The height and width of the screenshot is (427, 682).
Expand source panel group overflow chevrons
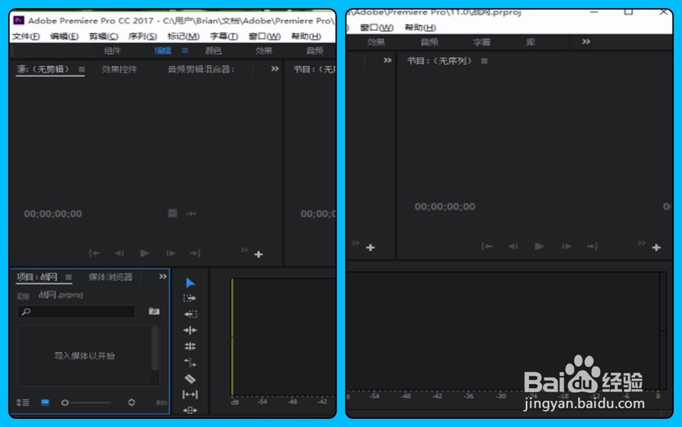click(x=275, y=69)
